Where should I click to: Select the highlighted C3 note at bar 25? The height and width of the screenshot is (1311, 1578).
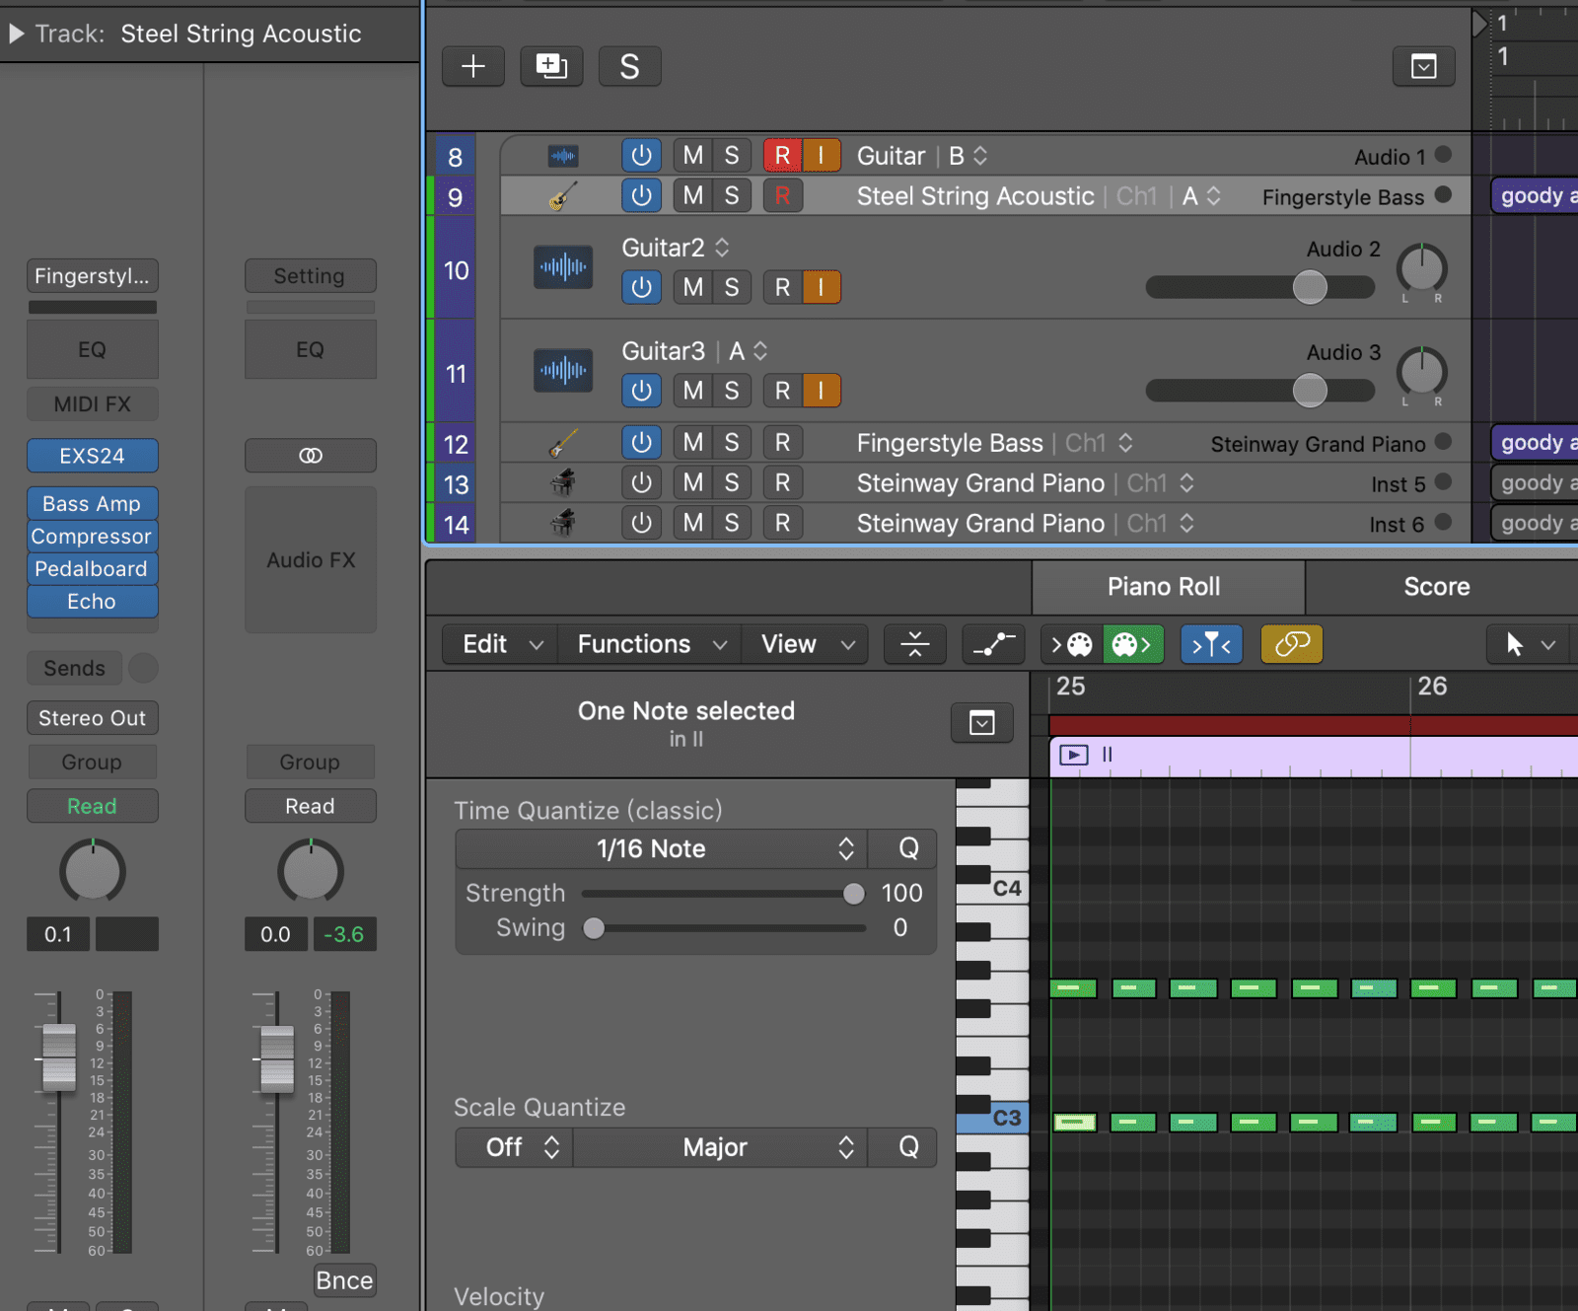(x=1075, y=1122)
